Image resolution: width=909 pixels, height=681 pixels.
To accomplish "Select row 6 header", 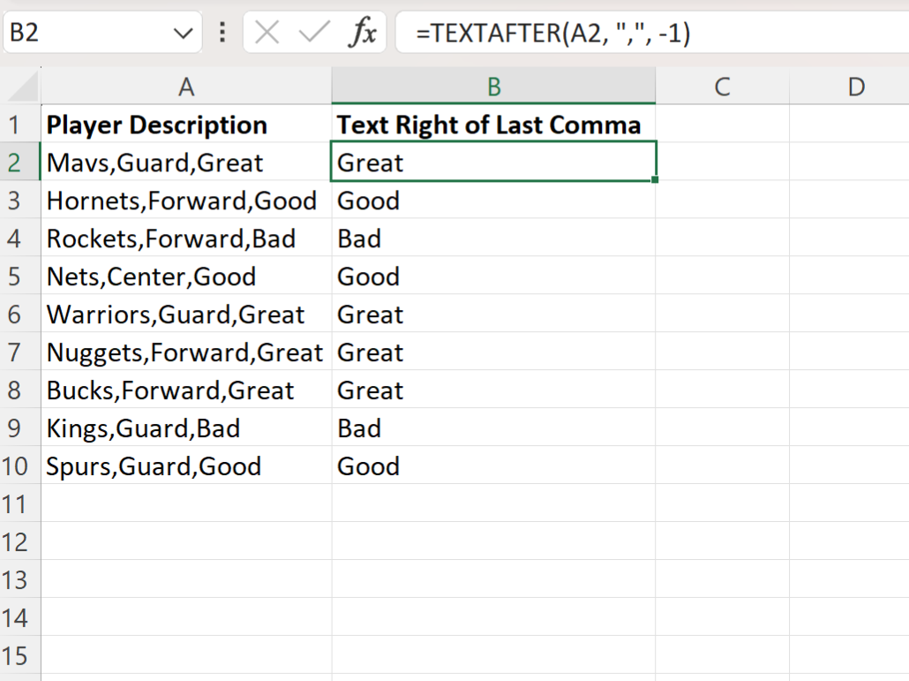I will pos(20,314).
